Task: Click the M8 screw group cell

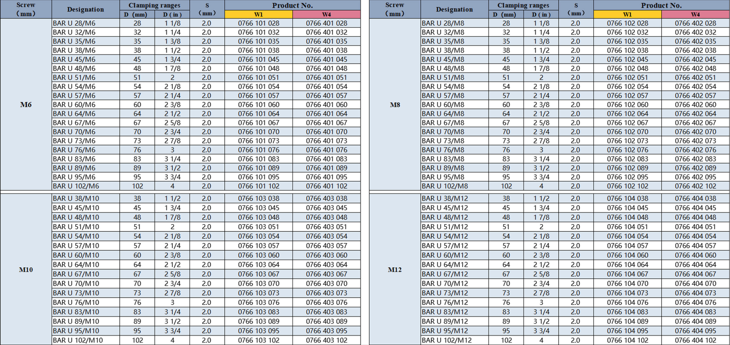Action: (395, 105)
